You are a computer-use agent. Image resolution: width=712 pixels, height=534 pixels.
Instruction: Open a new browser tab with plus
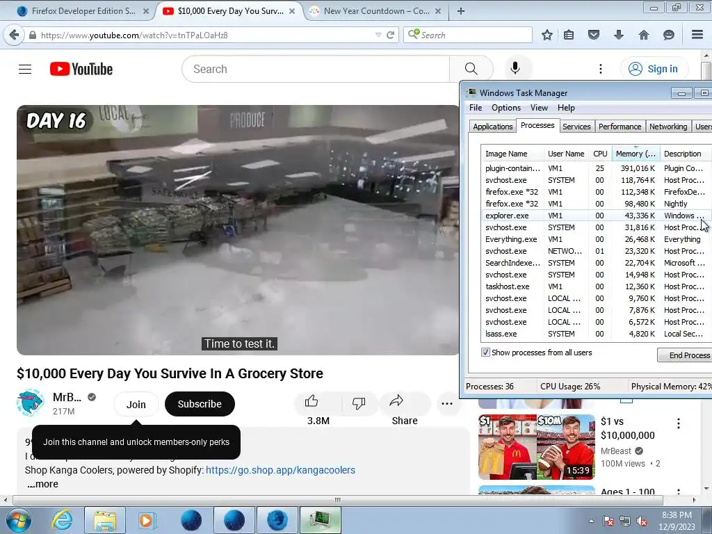coord(461,11)
